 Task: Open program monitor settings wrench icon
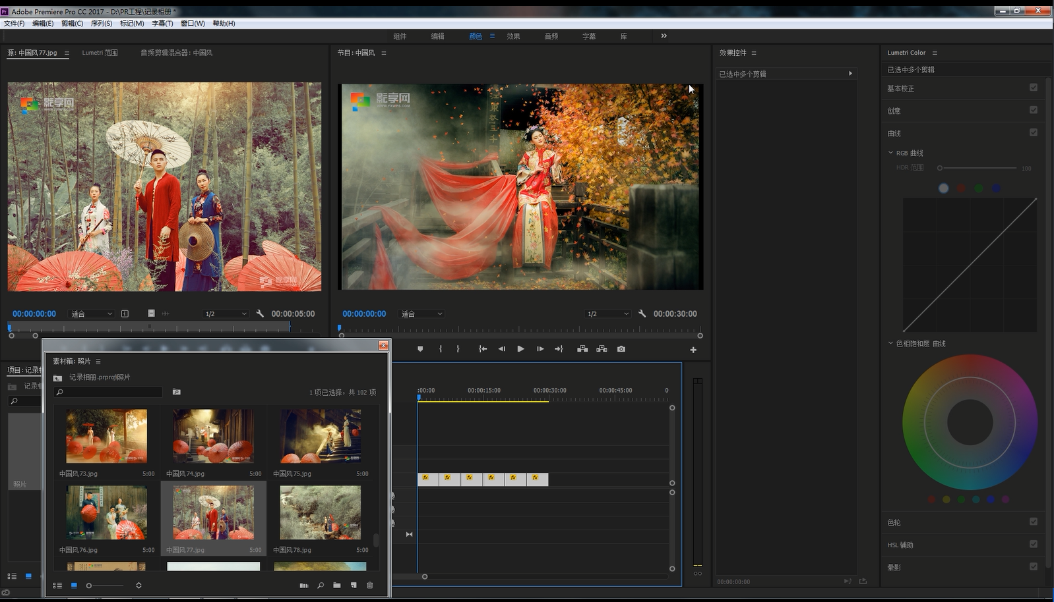tap(642, 314)
